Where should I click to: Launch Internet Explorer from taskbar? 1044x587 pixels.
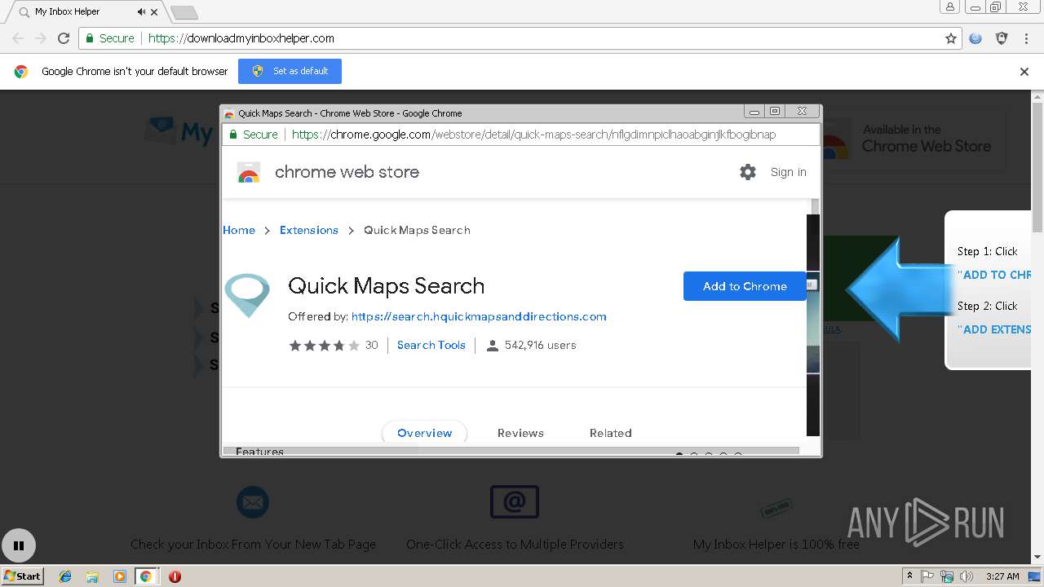pos(65,576)
